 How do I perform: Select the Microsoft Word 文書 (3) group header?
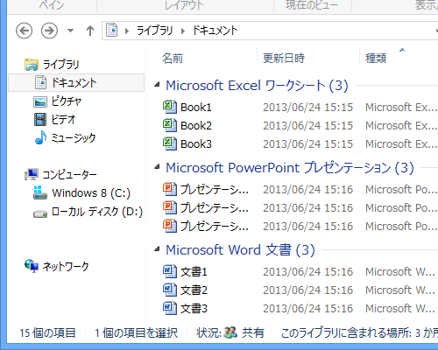240,250
